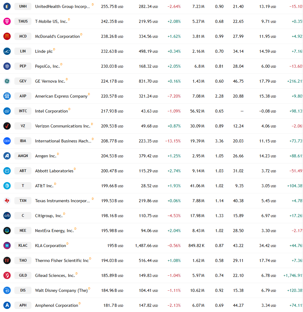Open Verizon Communications Inc. link
Viewport: 303px width, 312px height.
coord(63,126)
